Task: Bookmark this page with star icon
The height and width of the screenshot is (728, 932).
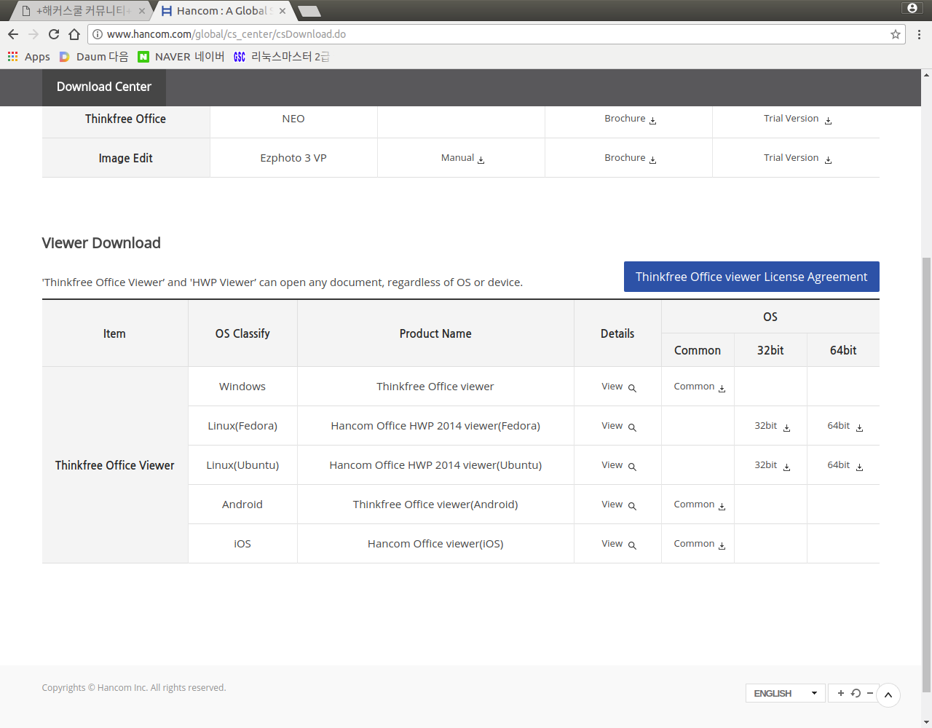Action: (x=895, y=34)
